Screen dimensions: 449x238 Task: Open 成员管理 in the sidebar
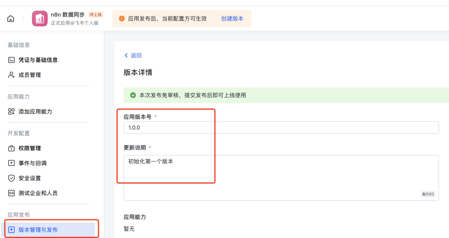[30, 75]
